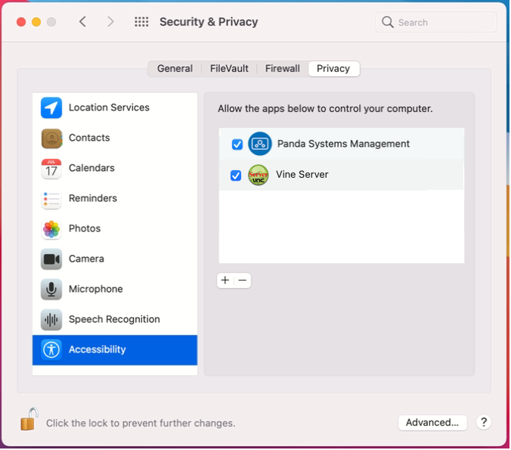The image size is (511, 450).
Task: Click the open padlock icon to lock changes
Action: pyautogui.click(x=29, y=420)
